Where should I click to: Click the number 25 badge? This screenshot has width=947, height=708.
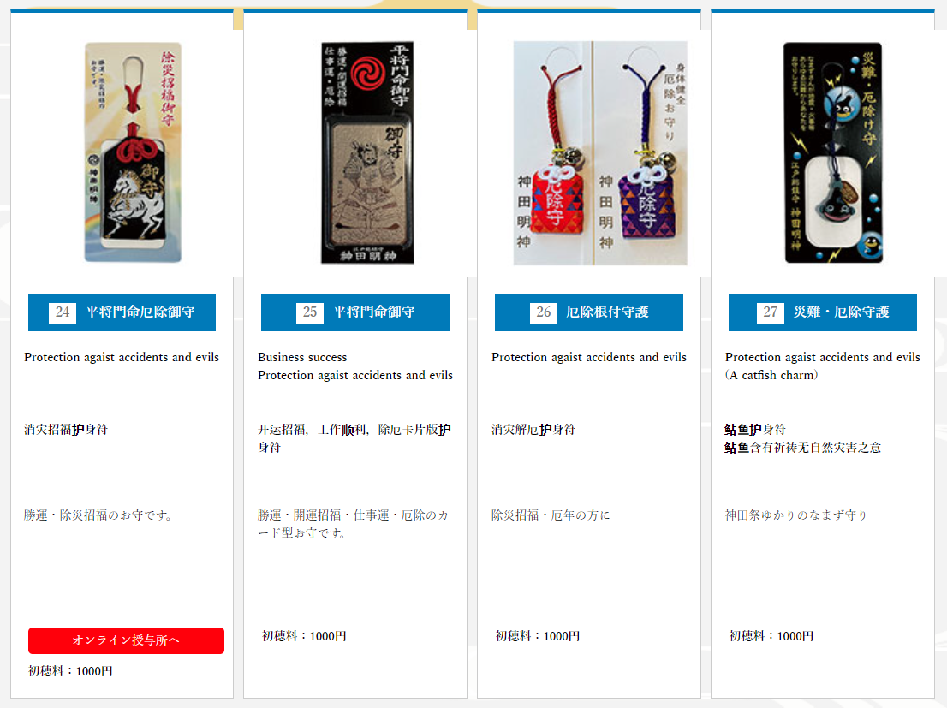[x=310, y=312]
